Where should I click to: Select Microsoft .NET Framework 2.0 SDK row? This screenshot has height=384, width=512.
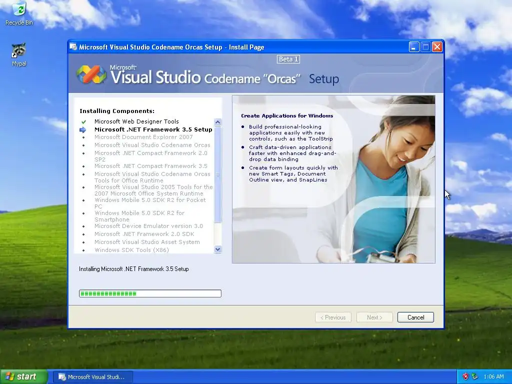pos(144,234)
